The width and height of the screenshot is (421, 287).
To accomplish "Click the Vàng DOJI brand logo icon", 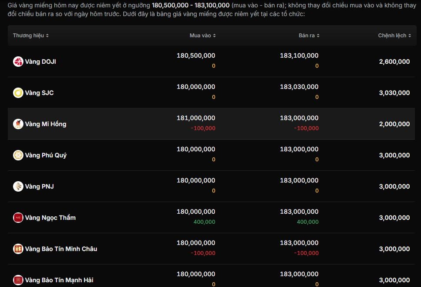I will pos(18,62).
